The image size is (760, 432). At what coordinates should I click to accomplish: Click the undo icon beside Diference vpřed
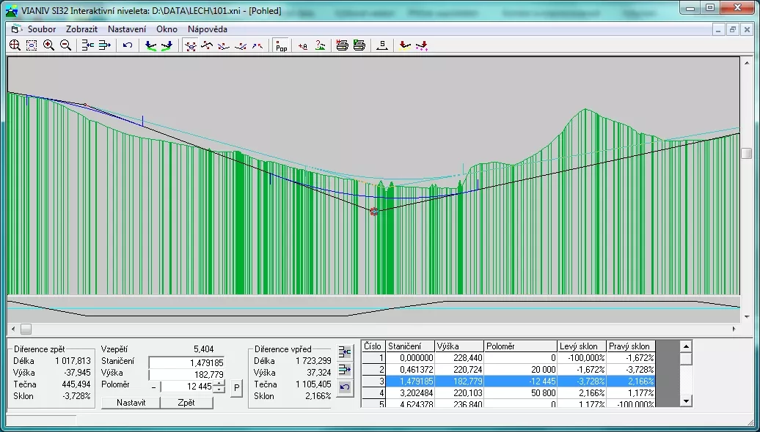click(x=345, y=387)
